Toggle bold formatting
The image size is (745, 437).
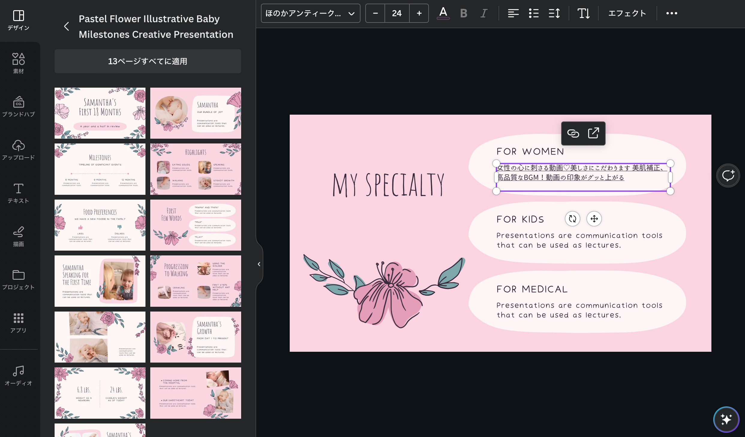click(463, 13)
